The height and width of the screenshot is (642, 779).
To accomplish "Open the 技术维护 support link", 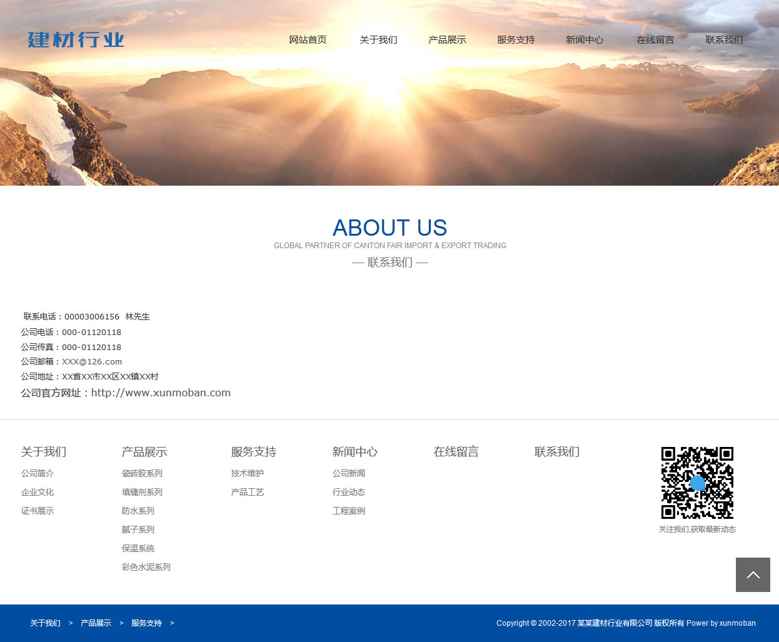I will (248, 473).
